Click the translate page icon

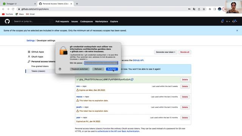click(x=194, y=9)
